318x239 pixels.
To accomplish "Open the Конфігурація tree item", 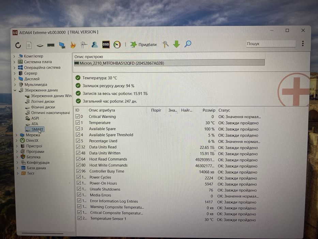I will click(x=38, y=163).
